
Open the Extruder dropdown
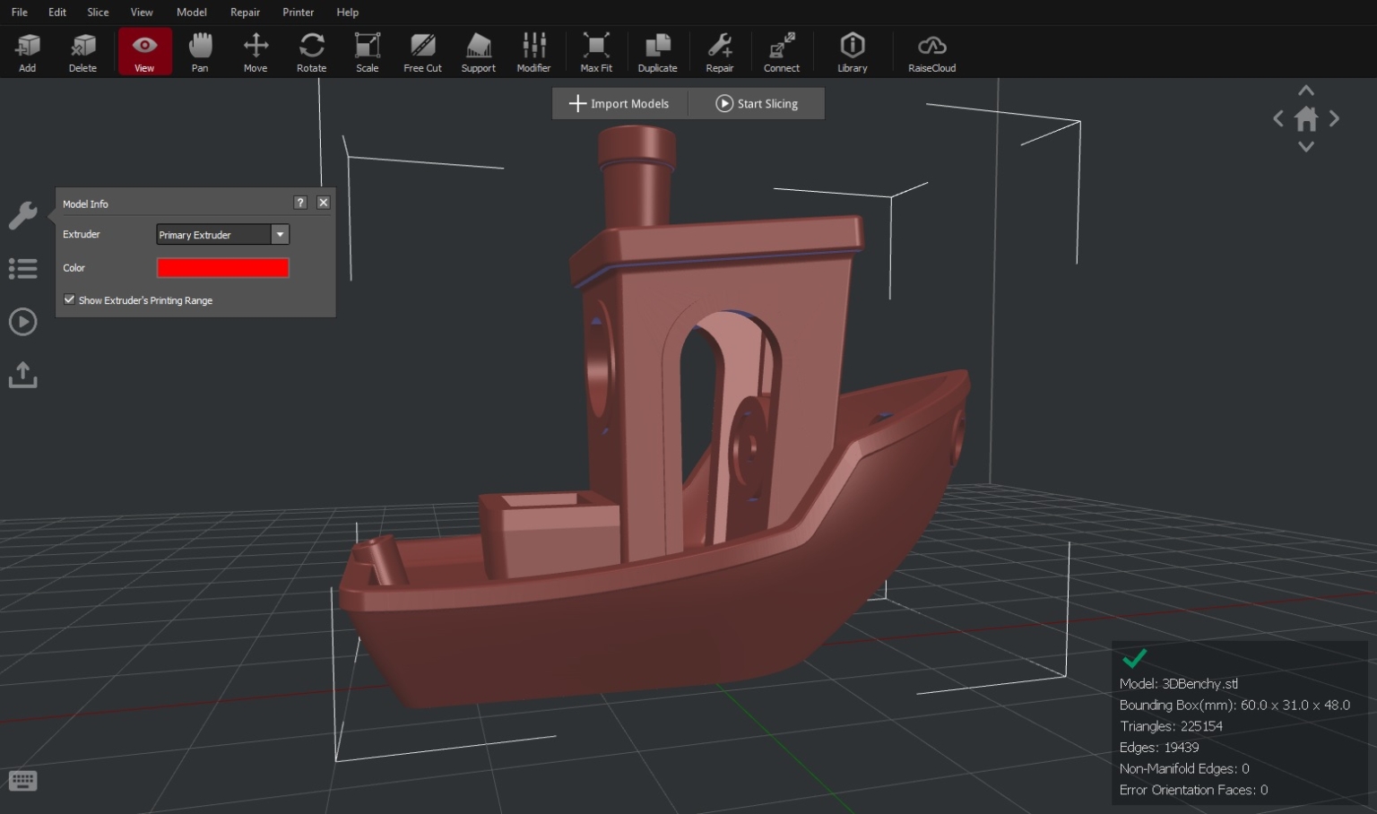click(280, 234)
